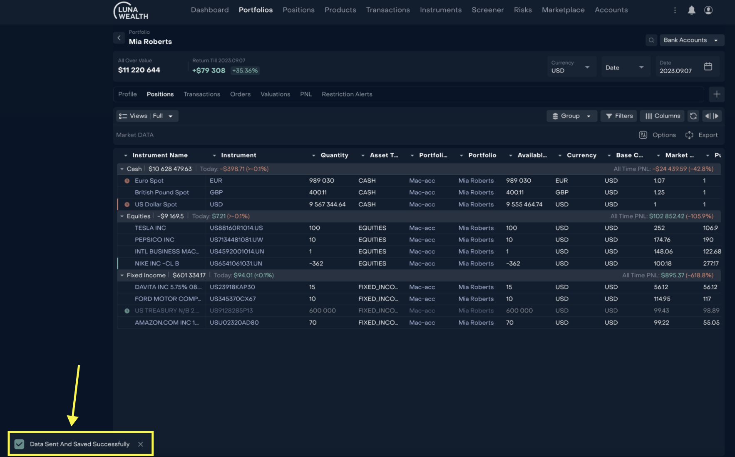This screenshot has width=735, height=457.
Task: Open the Risks menu
Action: coord(523,10)
